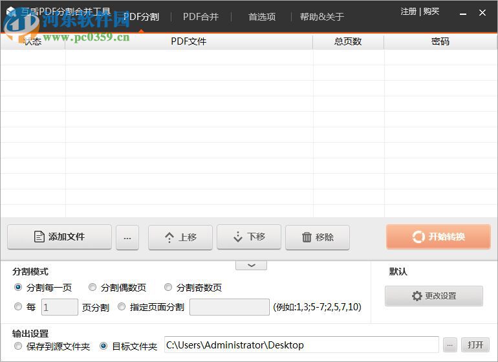498x362 pixels.
Task: Open the 首选项 preferences tab
Action: (262, 17)
